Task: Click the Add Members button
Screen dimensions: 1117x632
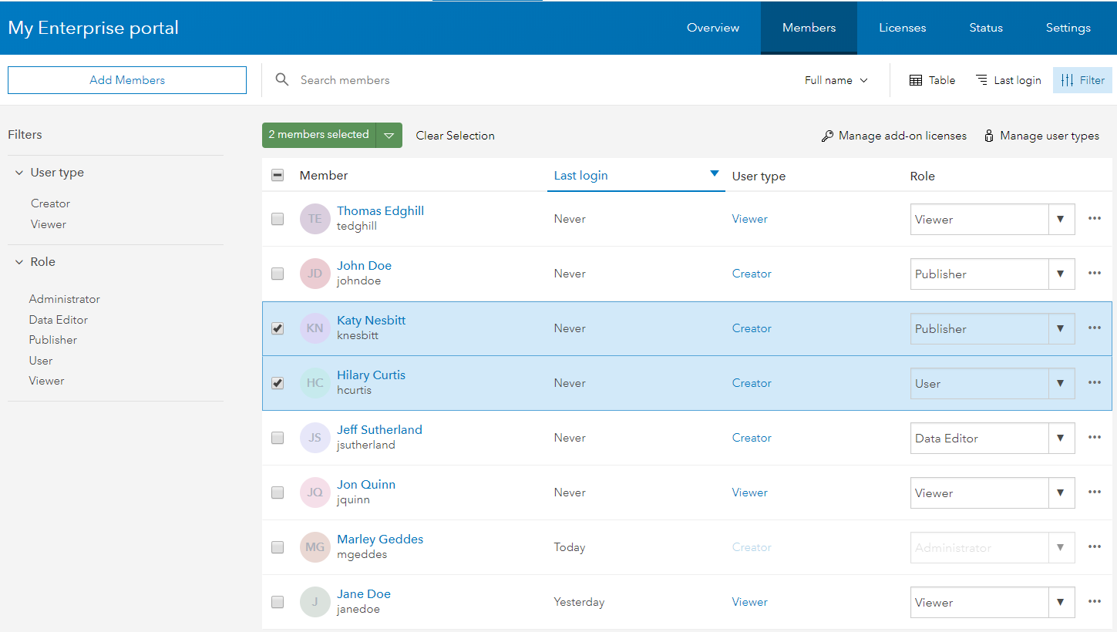Action: tap(126, 79)
